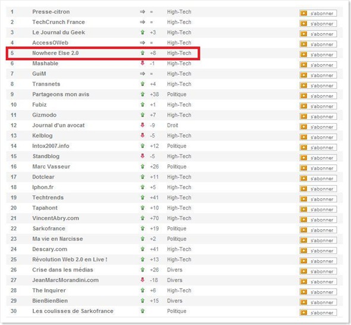
Task: Open the Sarkofrance blog at rank 22
Action: 49,228
